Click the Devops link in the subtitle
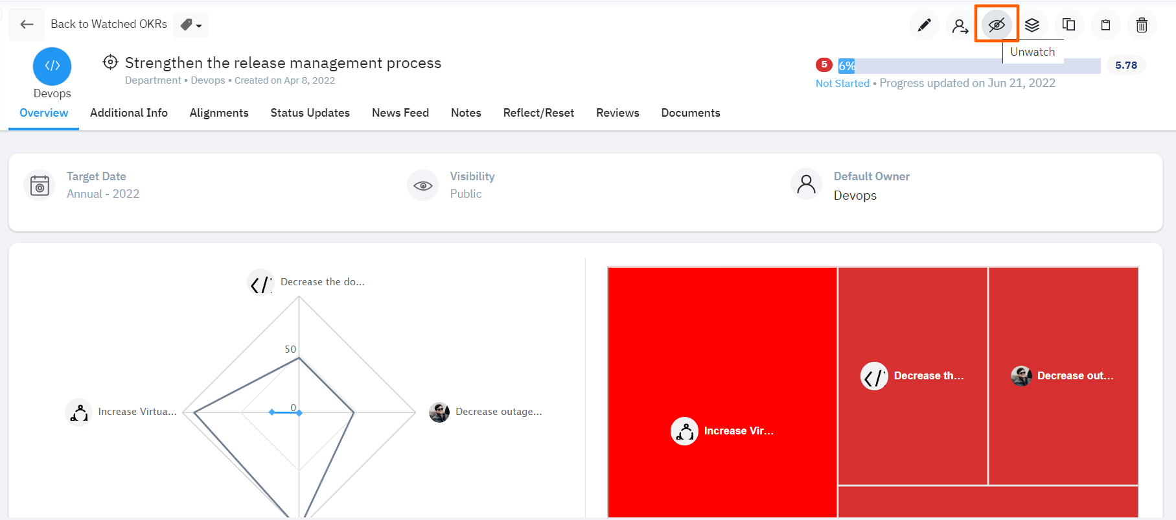 pos(208,80)
